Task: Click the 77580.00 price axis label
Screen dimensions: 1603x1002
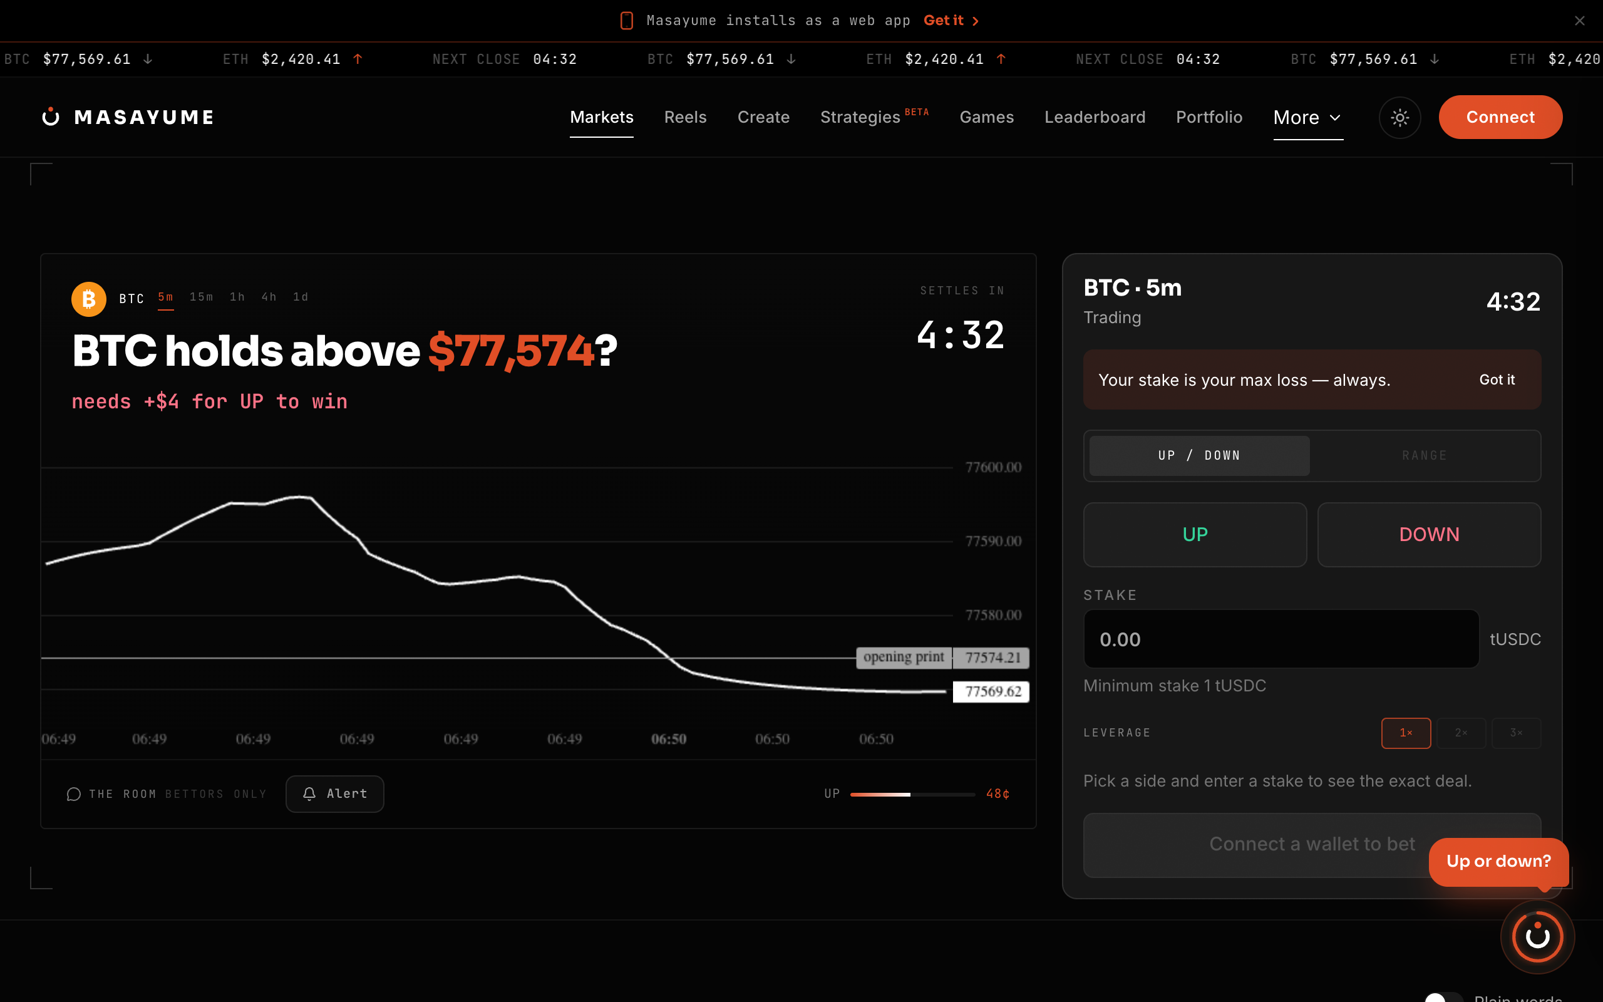Action: [993, 615]
